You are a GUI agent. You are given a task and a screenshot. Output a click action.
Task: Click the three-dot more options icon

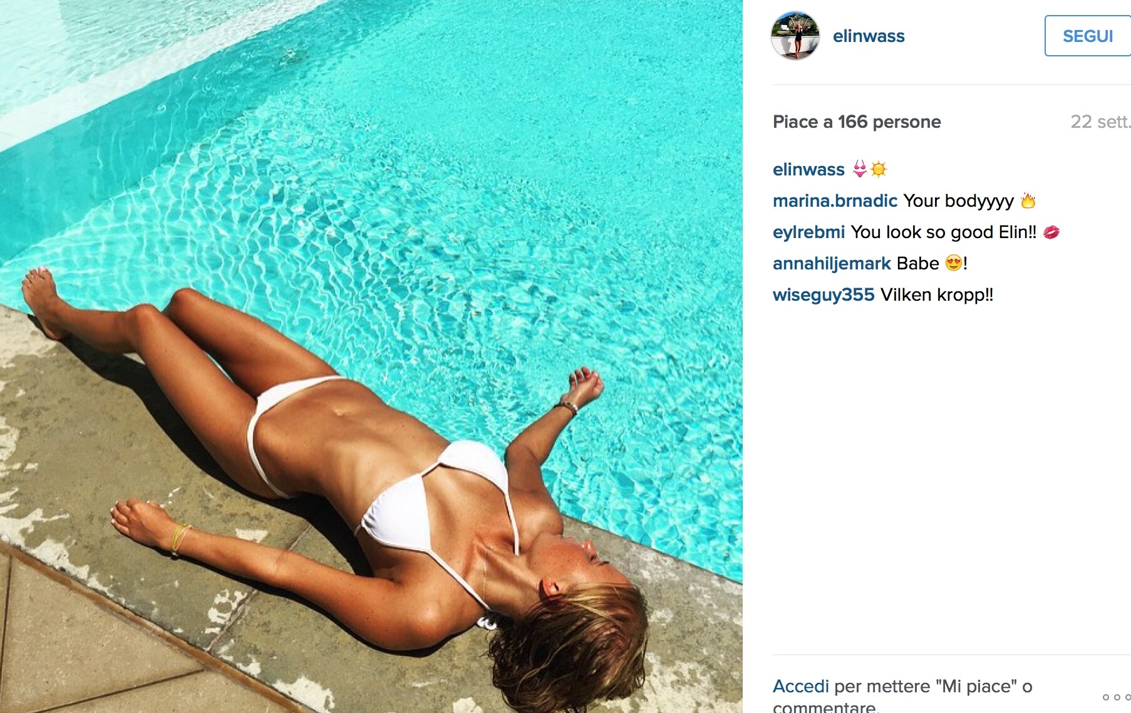point(1117,697)
